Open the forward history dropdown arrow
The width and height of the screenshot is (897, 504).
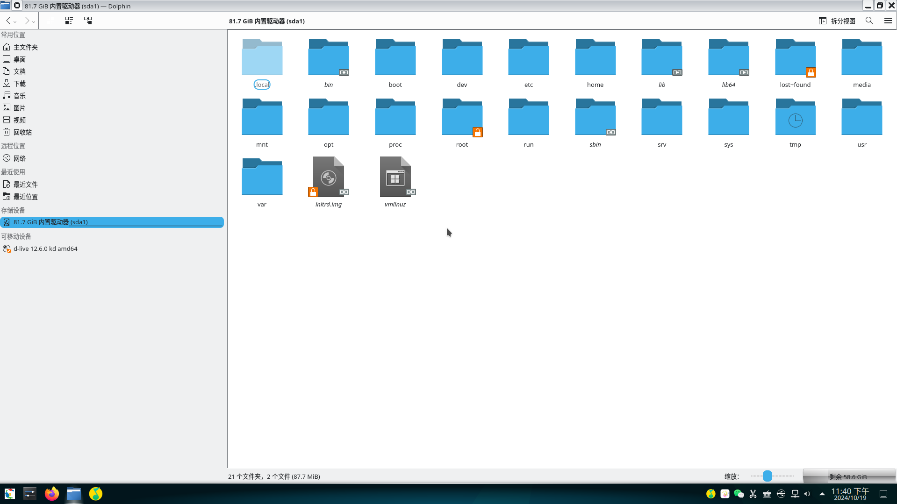pyautogui.click(x=34, y=21)
